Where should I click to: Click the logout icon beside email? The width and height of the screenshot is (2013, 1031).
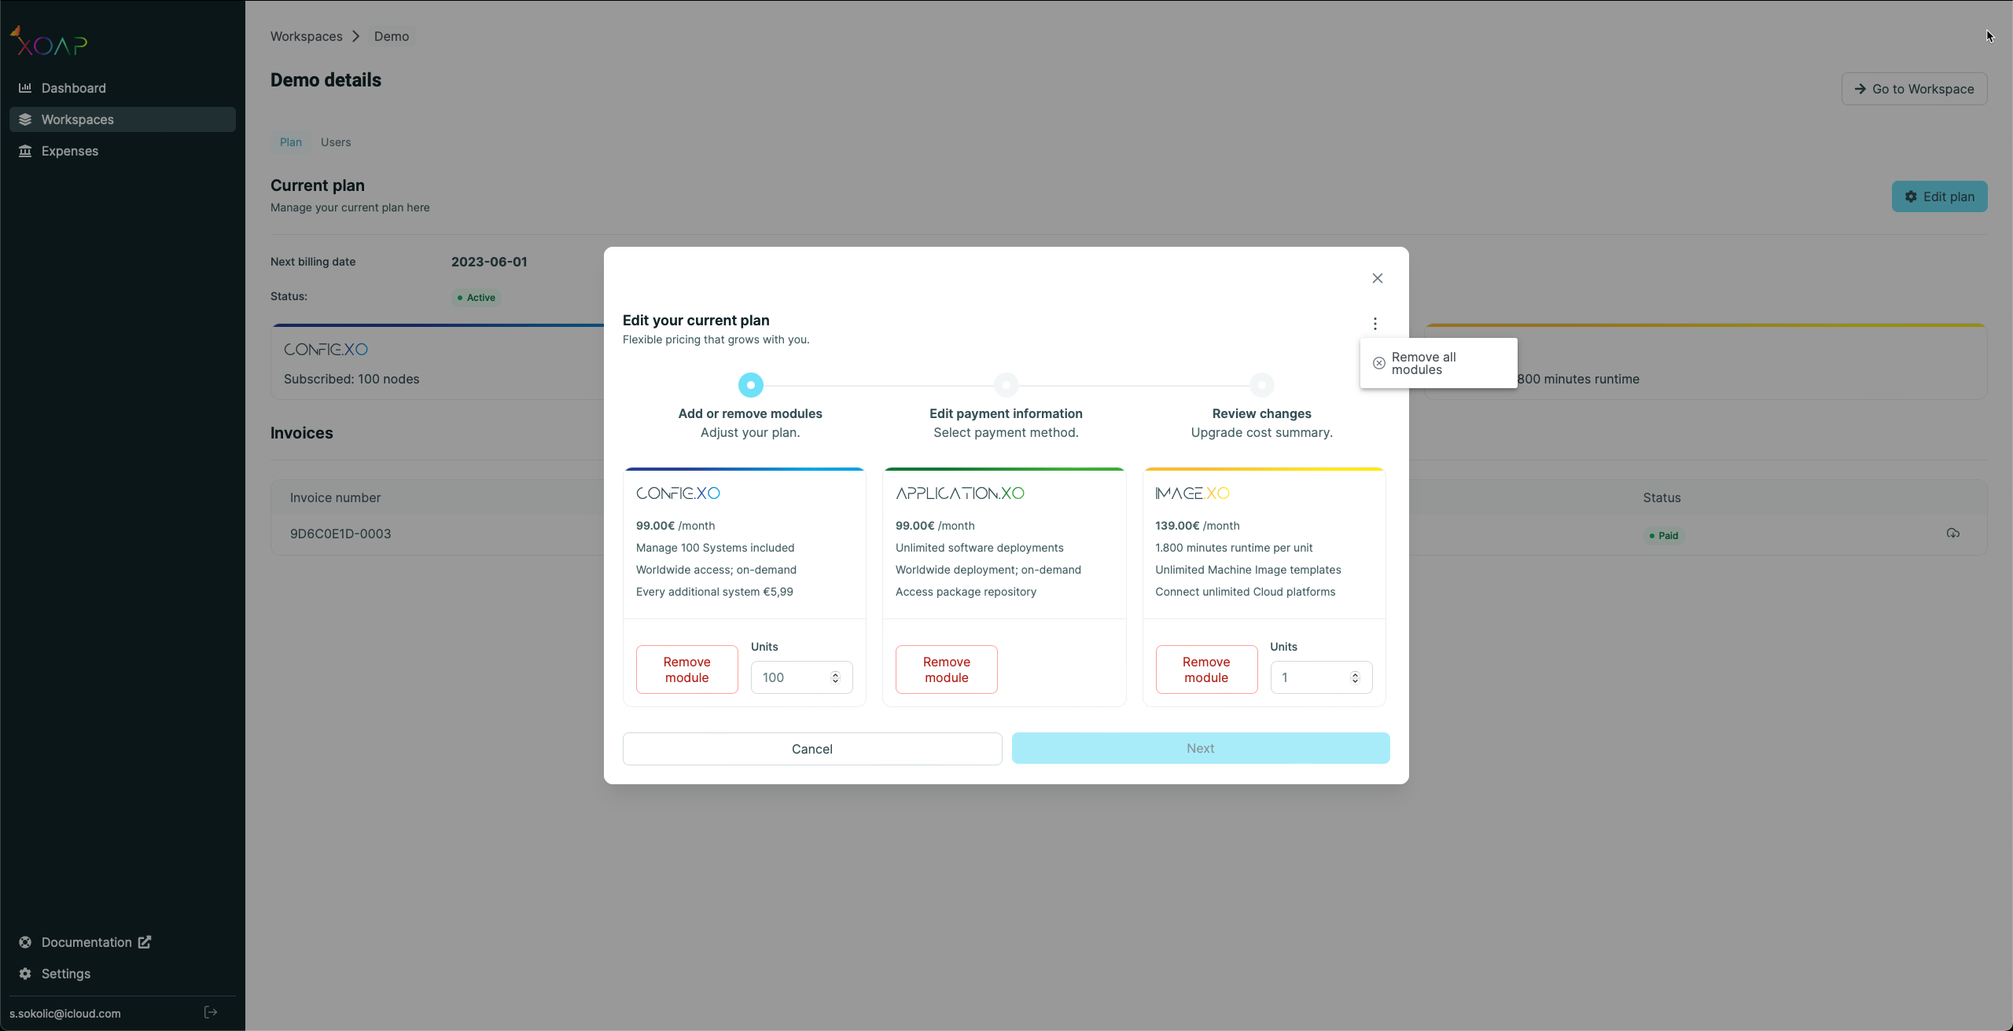pyautogui.click(x=210, y=1012)
